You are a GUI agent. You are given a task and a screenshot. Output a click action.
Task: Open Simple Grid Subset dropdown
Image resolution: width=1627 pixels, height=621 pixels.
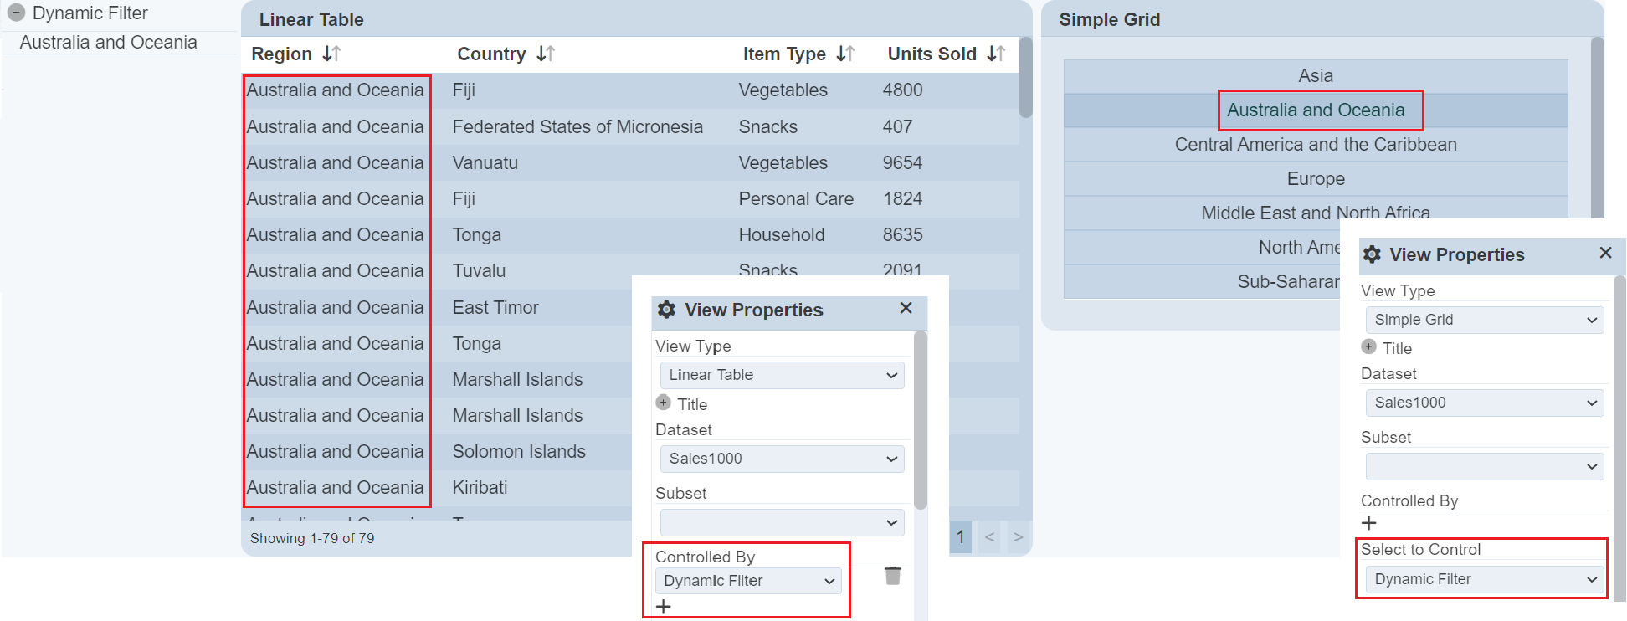click(x=1484, y=466)
